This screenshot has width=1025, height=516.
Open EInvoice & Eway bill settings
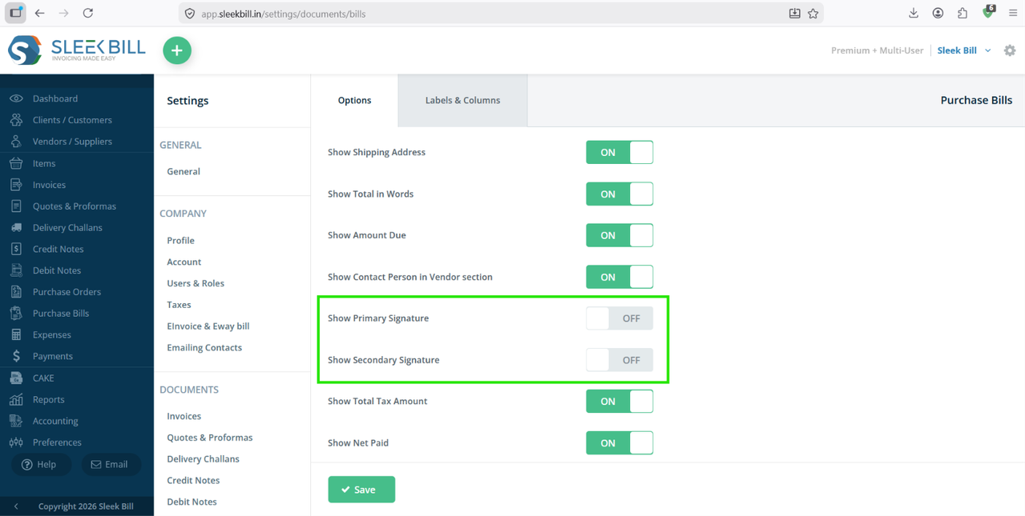[208, 326]
